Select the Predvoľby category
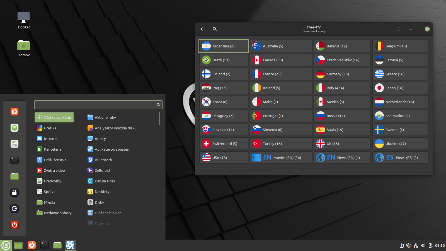Image resolution: width=446 pixels, height=251 pixels. point(54,181)
